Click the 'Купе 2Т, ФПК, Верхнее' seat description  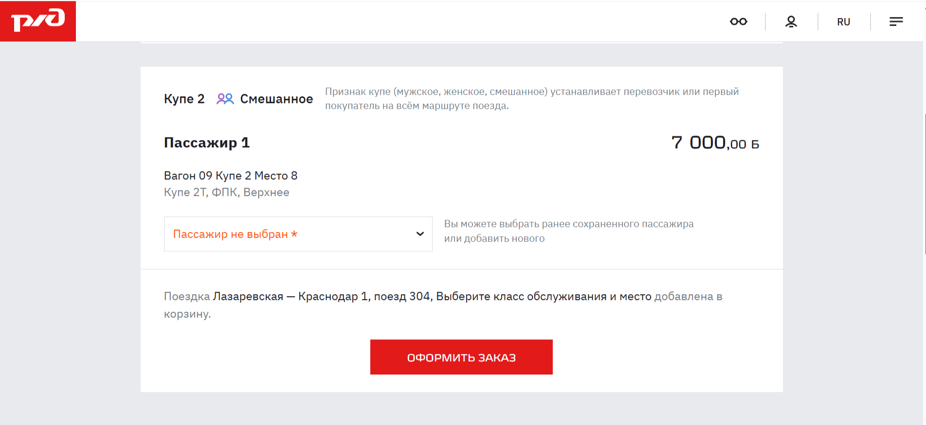pos(226,192)
